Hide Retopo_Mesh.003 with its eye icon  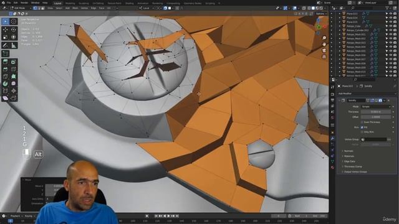391,43
